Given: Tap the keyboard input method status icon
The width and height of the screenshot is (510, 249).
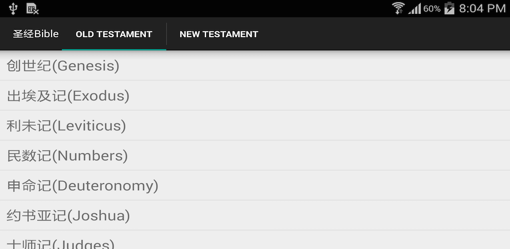Looking at the screenshot, I should pyautogui.click(x=32, y=8).
